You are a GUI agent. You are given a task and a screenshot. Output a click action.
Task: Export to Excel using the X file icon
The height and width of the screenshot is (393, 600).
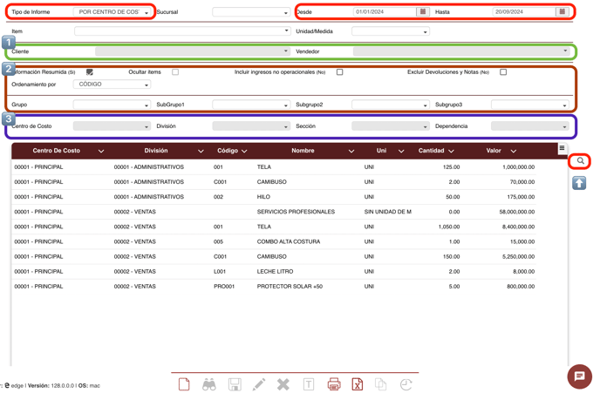[357, 384]
